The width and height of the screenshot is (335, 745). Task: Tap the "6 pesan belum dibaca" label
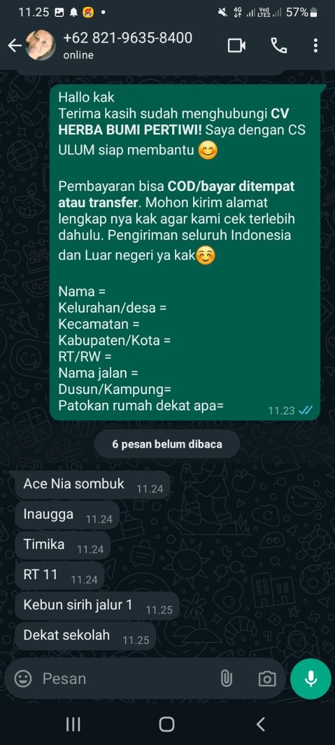point(167,444)
